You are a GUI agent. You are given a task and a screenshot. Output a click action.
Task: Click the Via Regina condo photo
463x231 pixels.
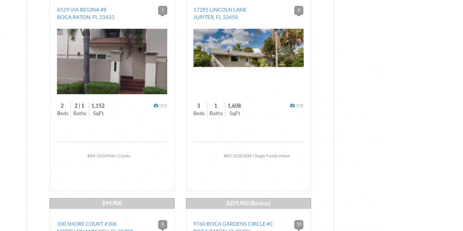tap(112, 61)
